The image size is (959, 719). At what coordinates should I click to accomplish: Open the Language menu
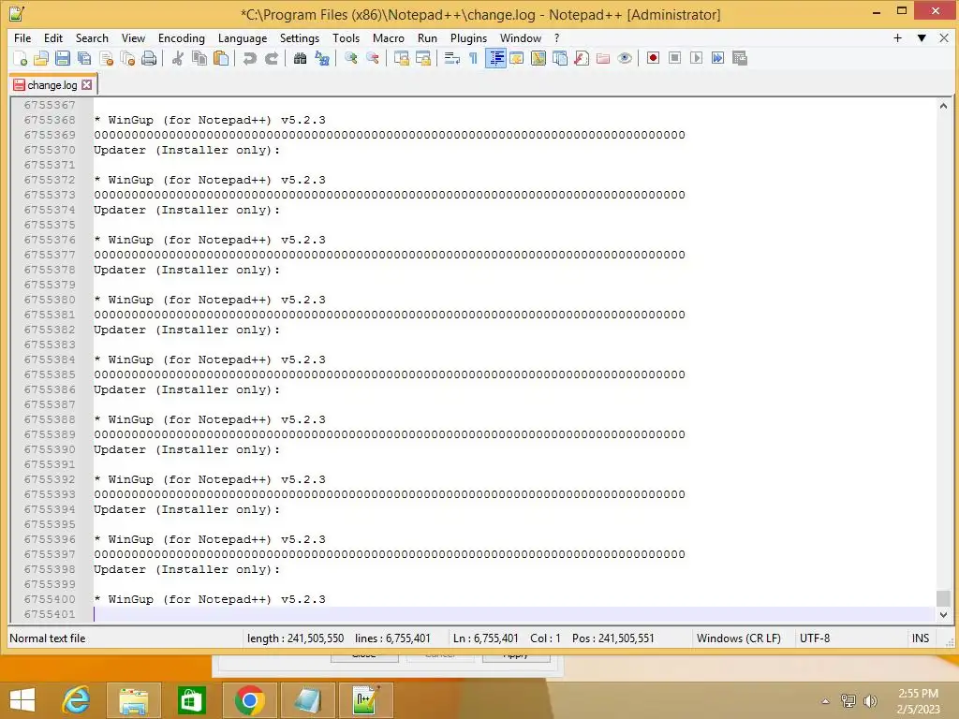click(x=243, y=37)
